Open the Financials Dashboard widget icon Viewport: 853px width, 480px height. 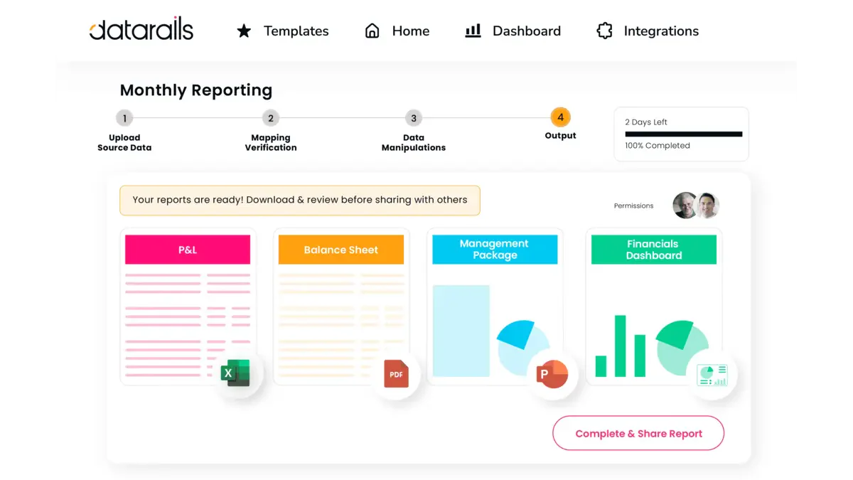(712, 375)
